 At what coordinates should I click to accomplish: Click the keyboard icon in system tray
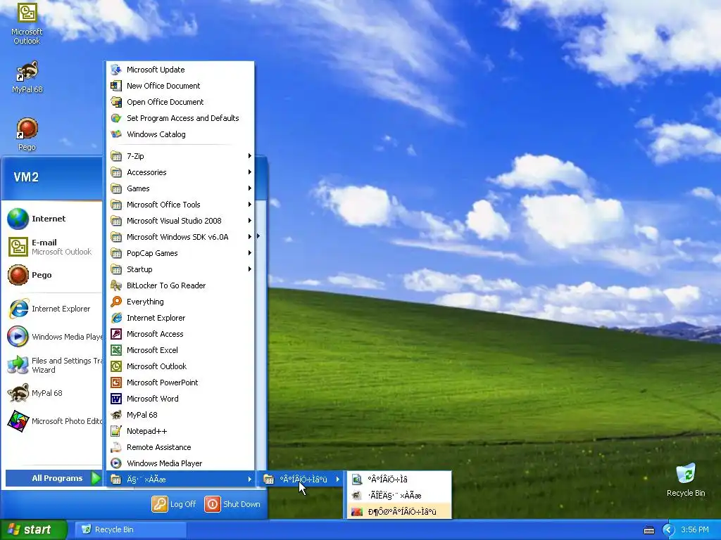click(x=648, y=530)
